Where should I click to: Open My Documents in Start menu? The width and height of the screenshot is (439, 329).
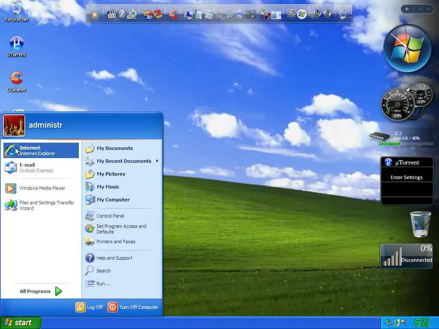122,148
